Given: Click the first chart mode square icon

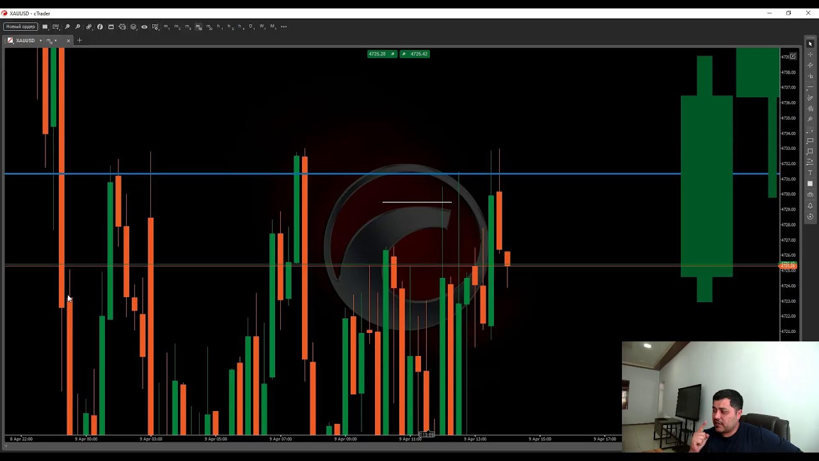Looking at the screenshot, I should tap(45, 27).
